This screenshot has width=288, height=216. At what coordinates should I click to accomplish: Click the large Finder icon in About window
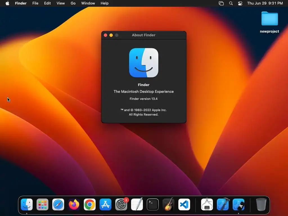pyautogui.click(x=144, y=63)
